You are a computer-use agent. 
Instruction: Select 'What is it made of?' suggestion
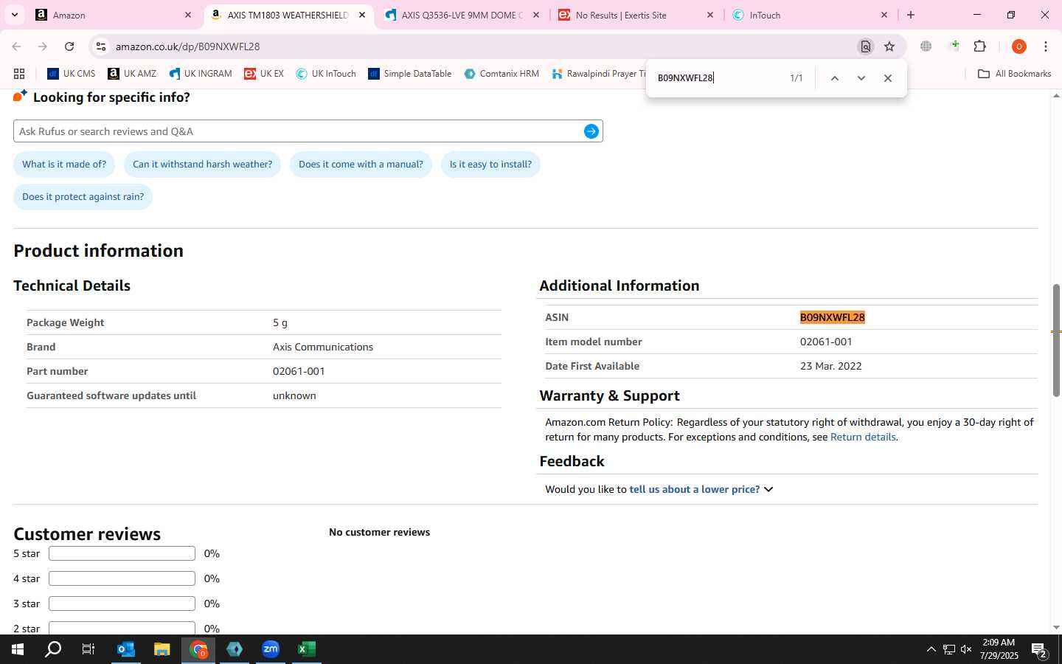coord(64,165)
